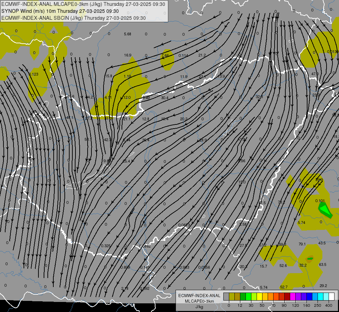The width and height of the screenshot is (339, 312).
Task: Click legend tick label 400
Action: pyautogui.click(x=329, y=305)
